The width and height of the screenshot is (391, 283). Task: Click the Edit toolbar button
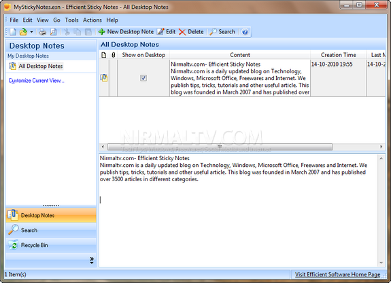167,32
